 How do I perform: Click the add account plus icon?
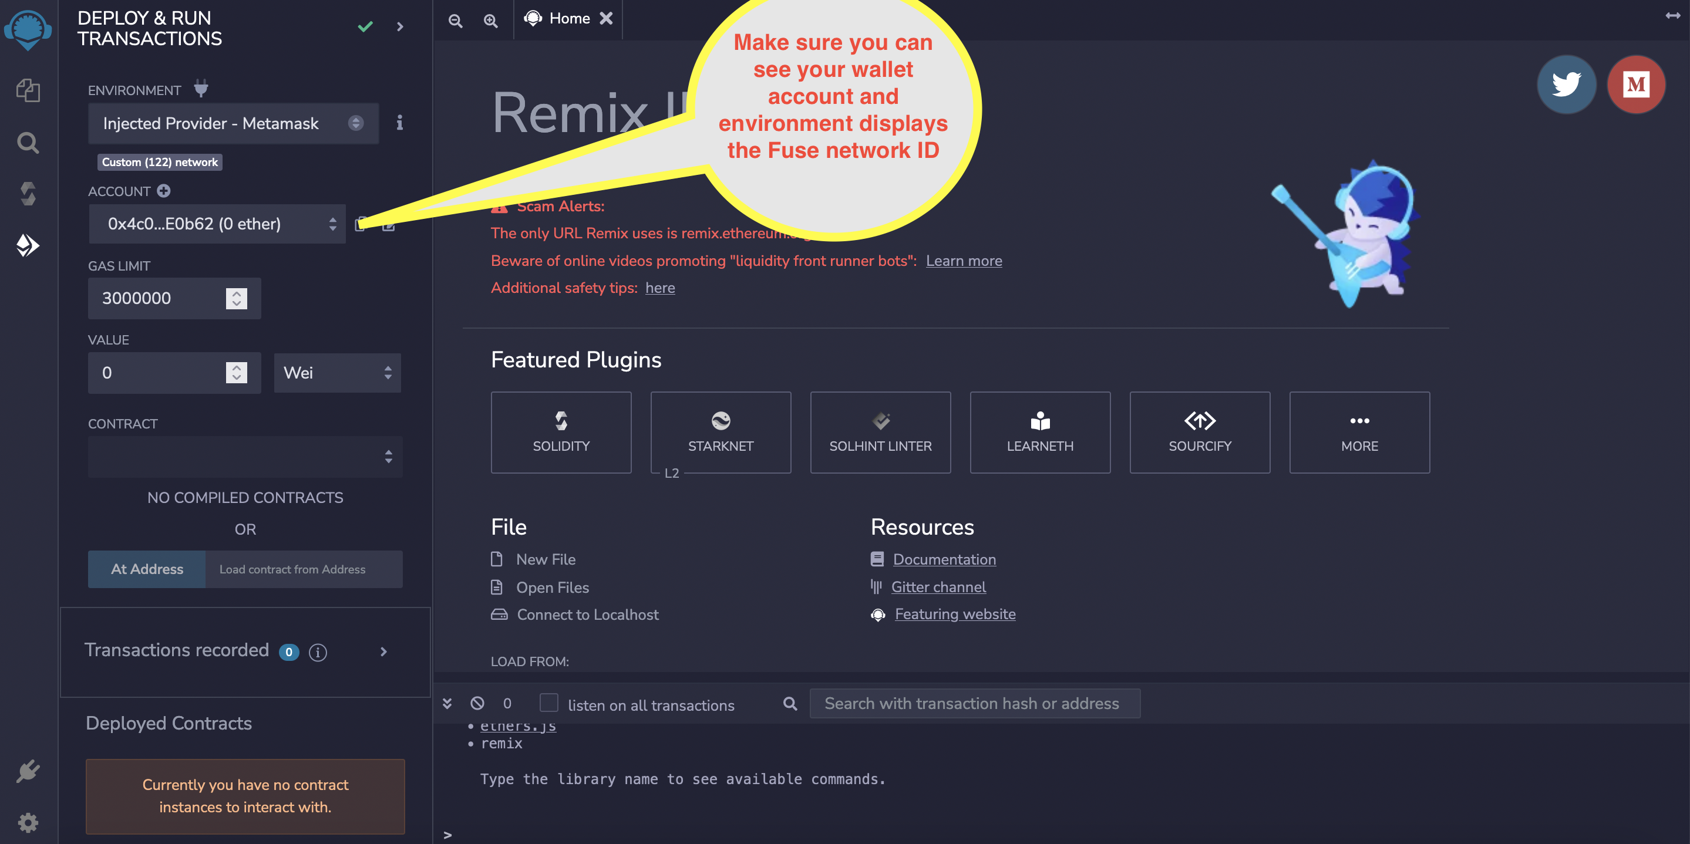(163, 191)
